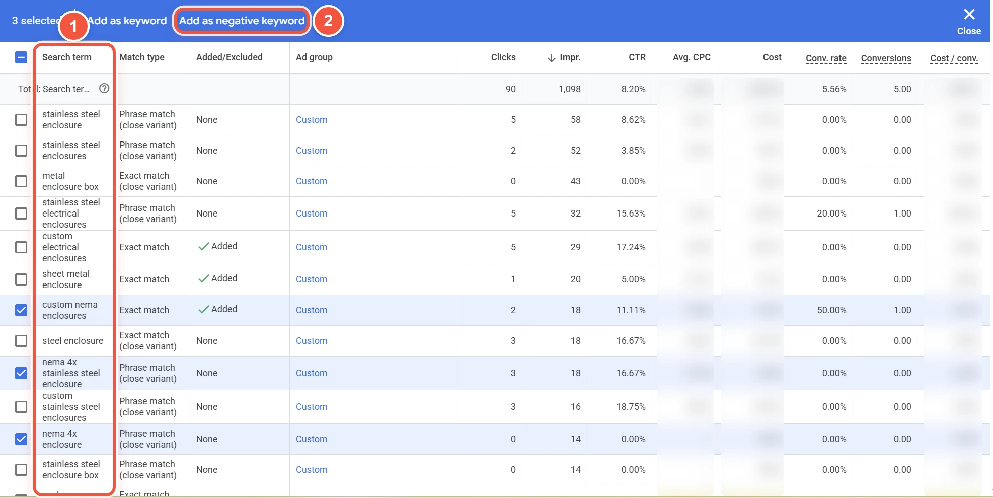Click Add as negative keyword button

click(x=242, y=21)
